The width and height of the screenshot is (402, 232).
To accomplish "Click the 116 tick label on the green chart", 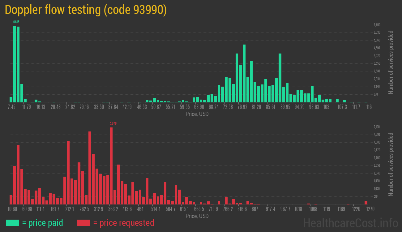I will tap(369, 107).
